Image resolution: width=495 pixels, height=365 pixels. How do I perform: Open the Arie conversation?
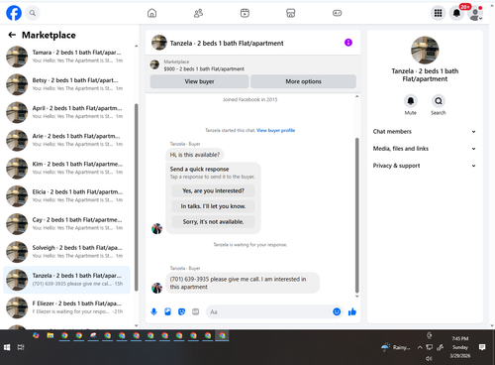66,140
